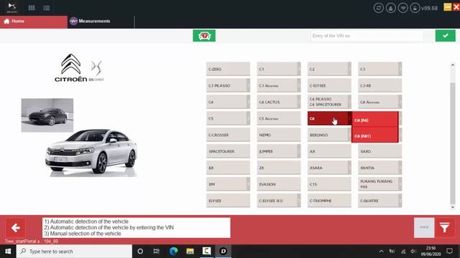Screen dimensions: 460x258
Task: Open the notification center icon
Action: pos(449,252)
